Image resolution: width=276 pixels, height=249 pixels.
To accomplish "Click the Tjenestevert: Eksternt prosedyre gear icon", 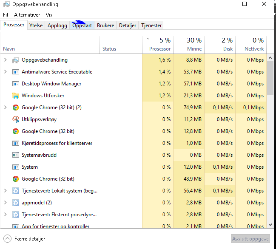I will tap(16, 215).
